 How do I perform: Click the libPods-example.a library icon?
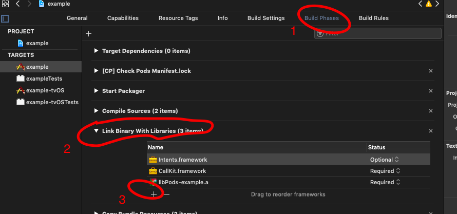click(154, 182)
